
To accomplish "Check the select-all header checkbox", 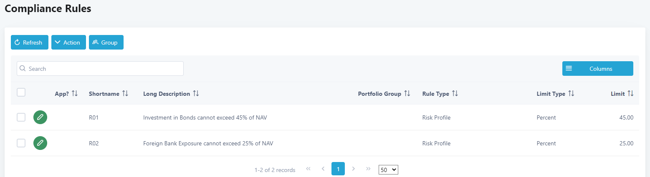I will pos(21,92).
